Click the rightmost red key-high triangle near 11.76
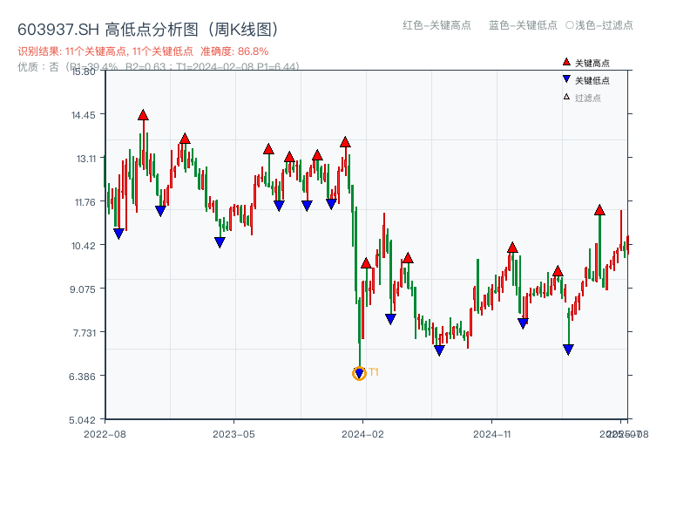The width and height of the screenshot is (697, 523). tap(600, 208)
